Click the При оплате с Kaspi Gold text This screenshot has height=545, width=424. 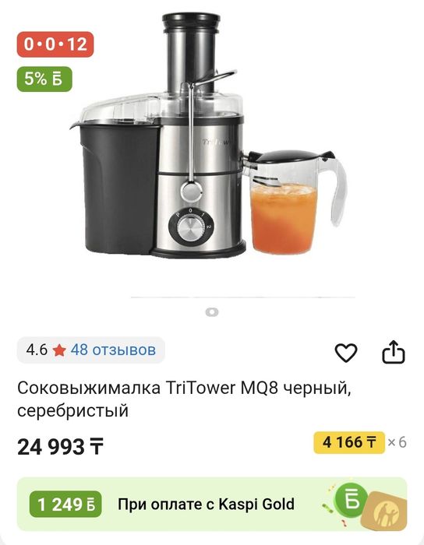click(x=206, y=504)
